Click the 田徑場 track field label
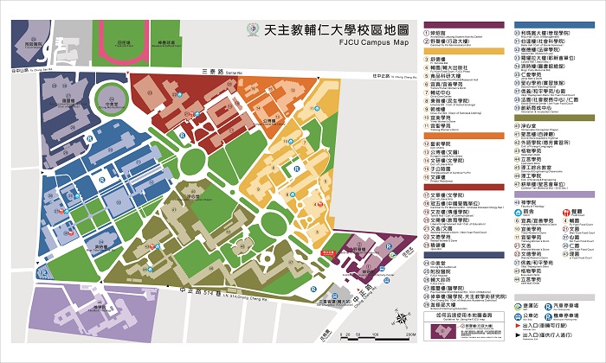 coord(124,43)
